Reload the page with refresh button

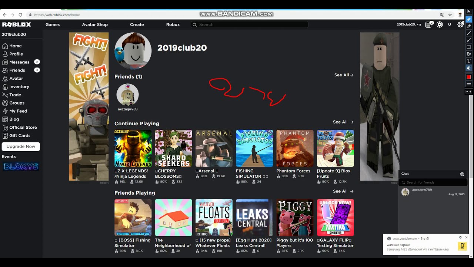[x=20, y=15]
